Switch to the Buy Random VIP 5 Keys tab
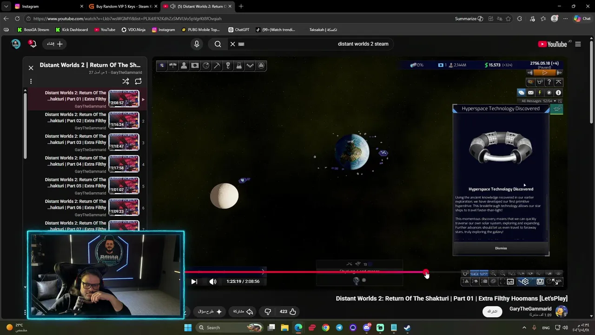 [122, 7]
